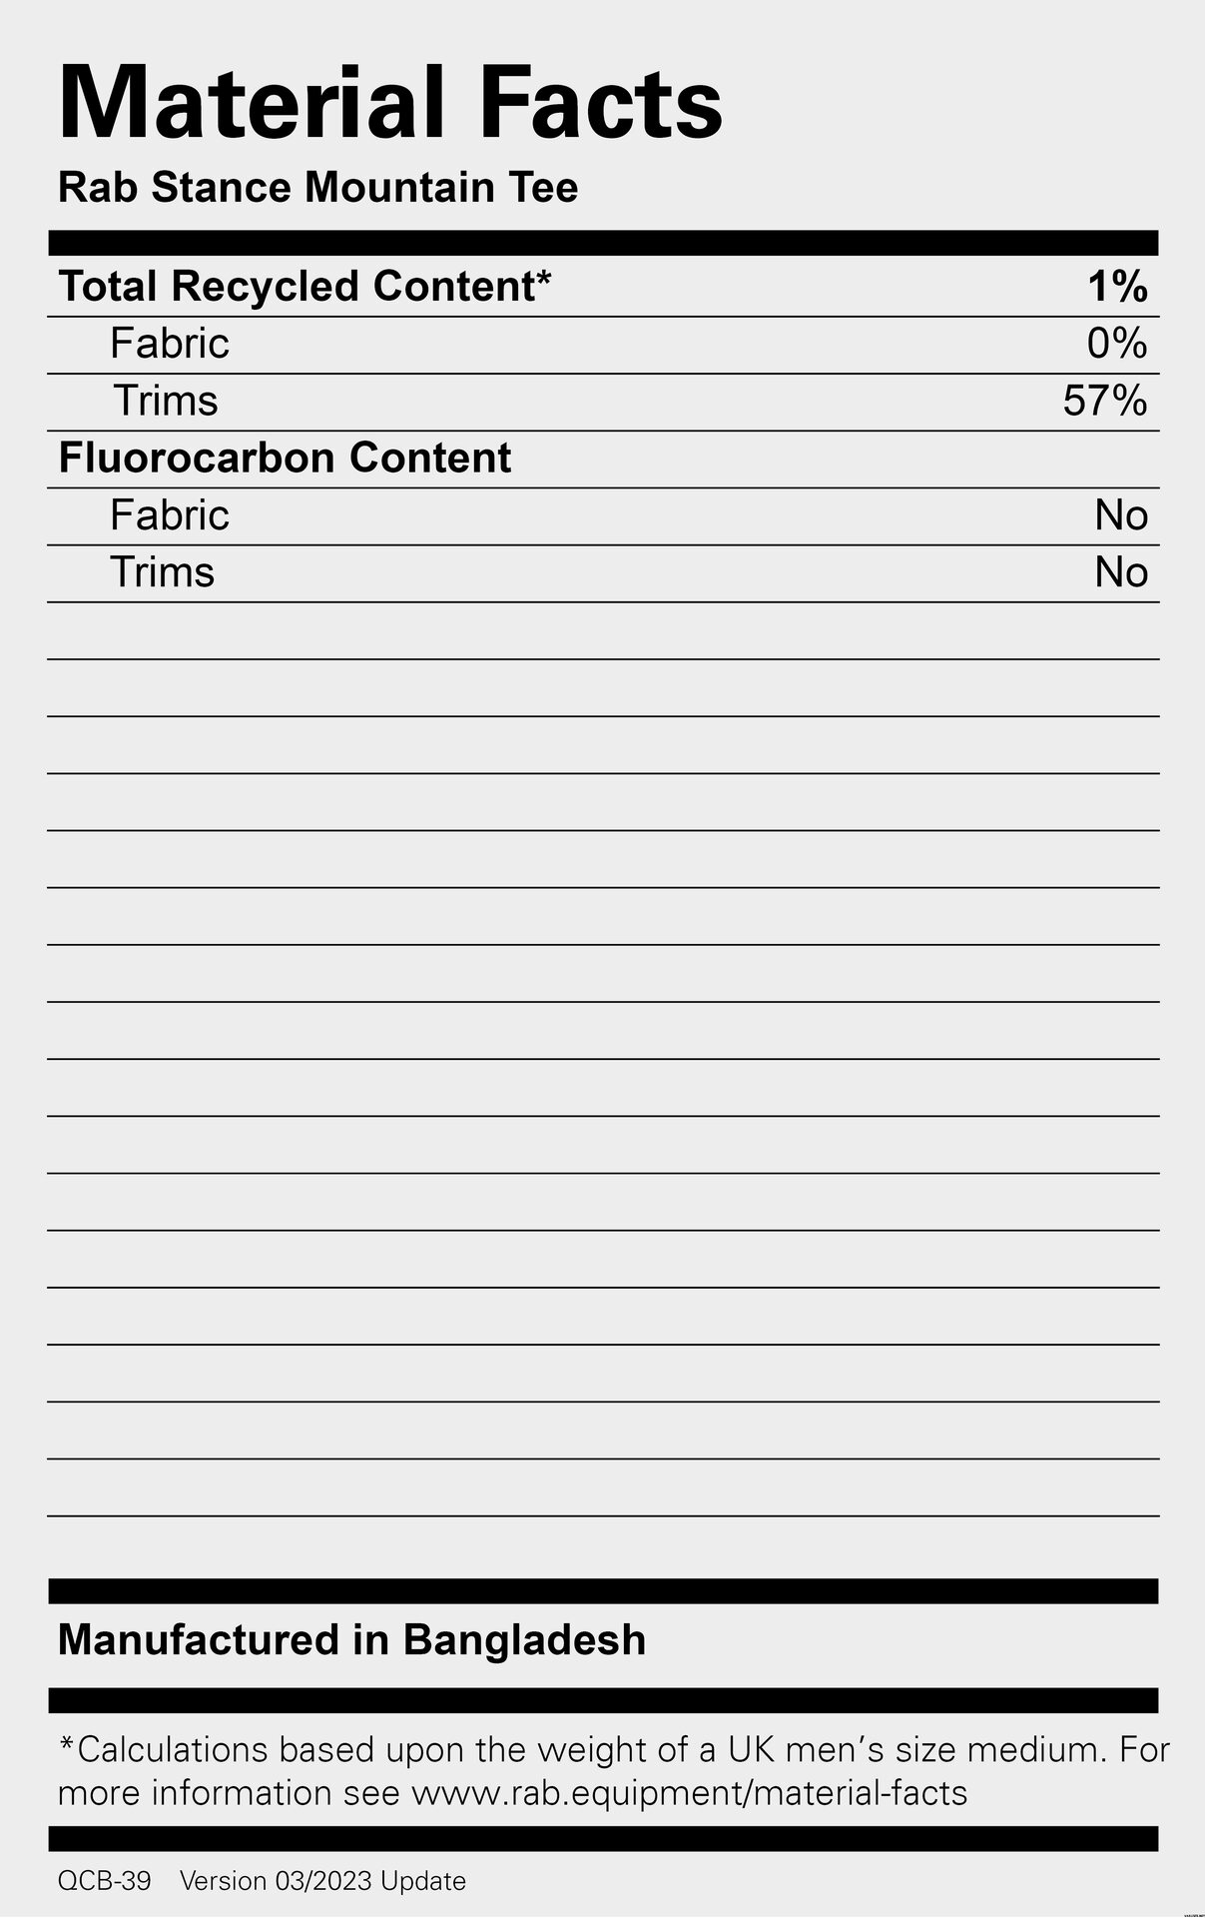Select the QCB-39 code
The height and width of the screenshot is (1918, 1205).
click(x=105, y=1881)
